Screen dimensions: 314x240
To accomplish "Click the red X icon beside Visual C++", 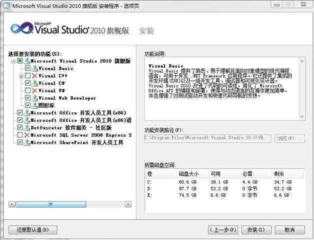I will pos(34,75).
